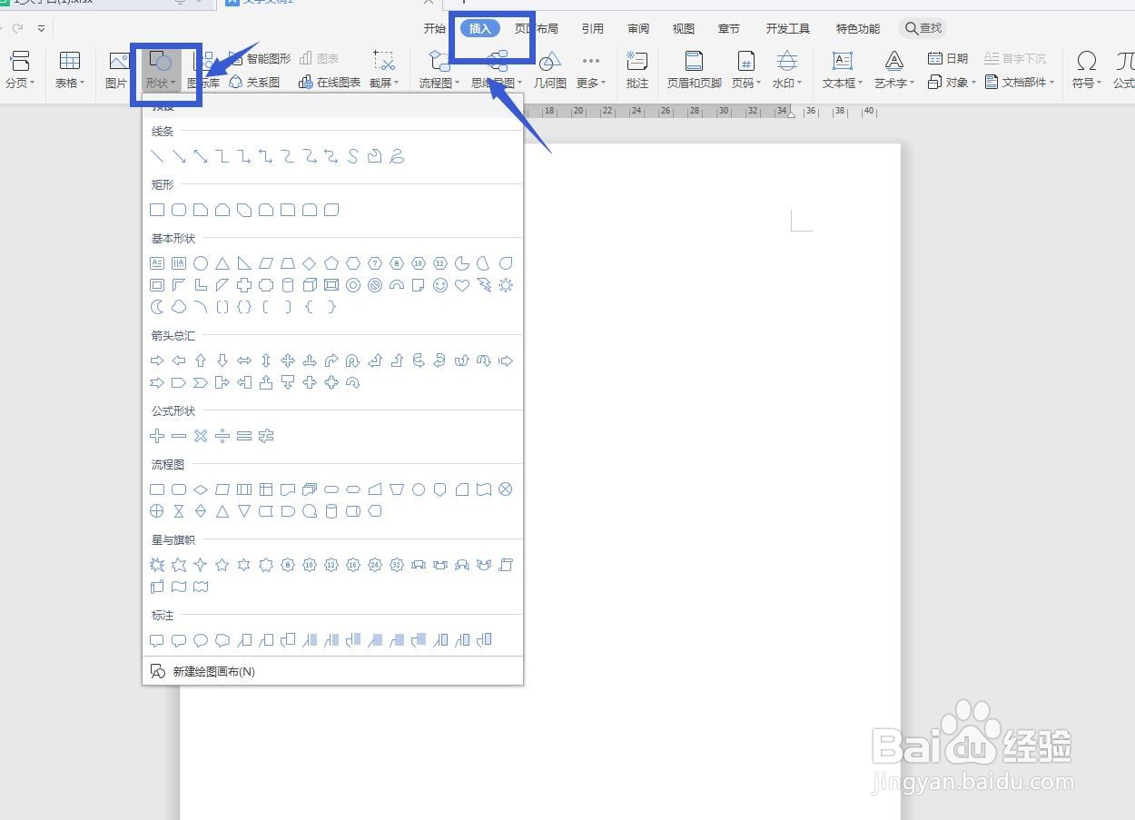
Task: Select the rounded rectangle under 矩形
Action: click(179, 210)
